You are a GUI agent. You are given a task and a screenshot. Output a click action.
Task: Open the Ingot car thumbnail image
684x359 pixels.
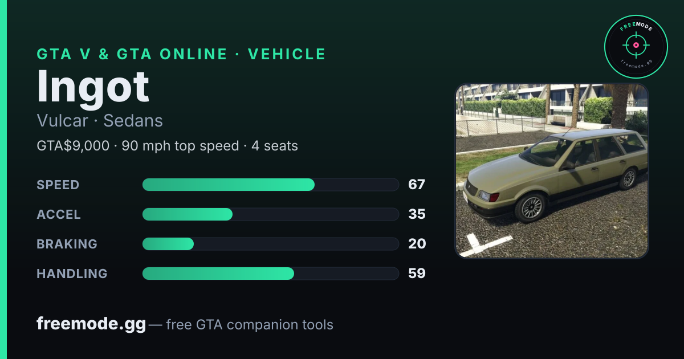552,171
